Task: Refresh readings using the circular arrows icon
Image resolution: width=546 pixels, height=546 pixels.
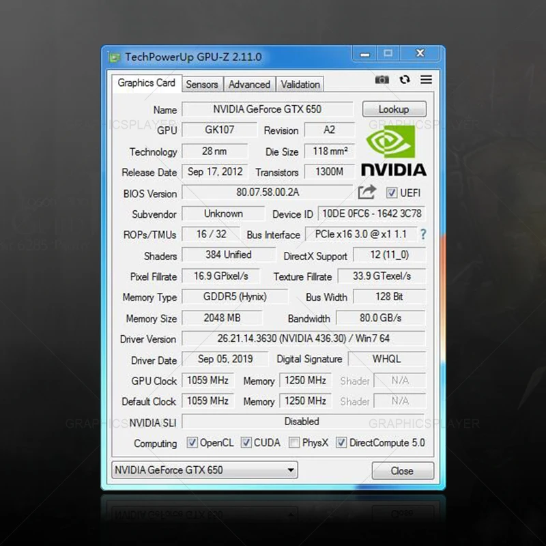Action: (x=405, y=80)
